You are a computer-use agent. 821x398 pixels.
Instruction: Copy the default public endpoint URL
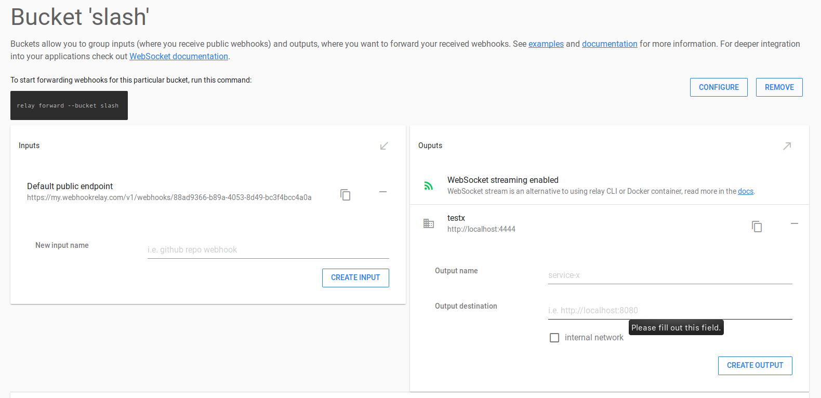(x=346, y=195)
